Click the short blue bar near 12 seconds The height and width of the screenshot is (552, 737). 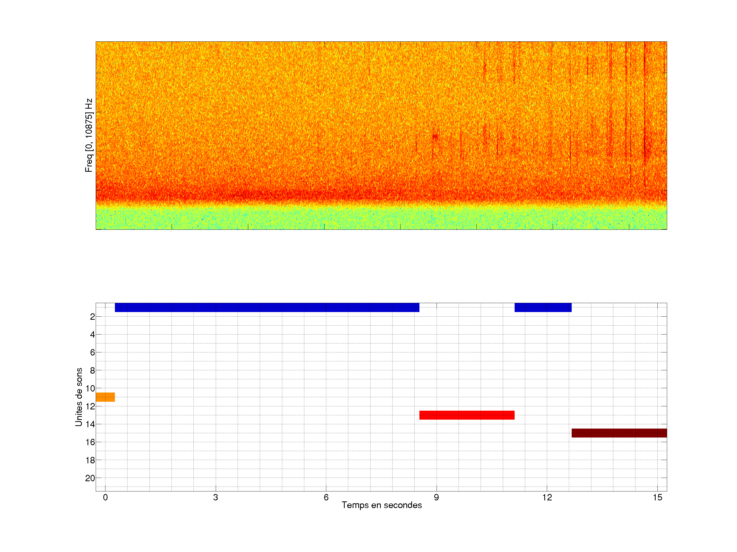click(x=543, y=307)
